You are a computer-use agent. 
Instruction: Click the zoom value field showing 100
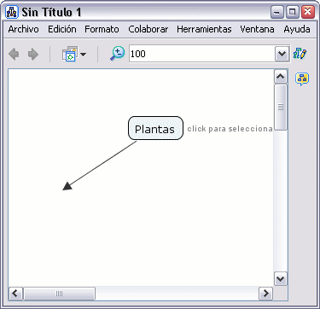[201, 54]
